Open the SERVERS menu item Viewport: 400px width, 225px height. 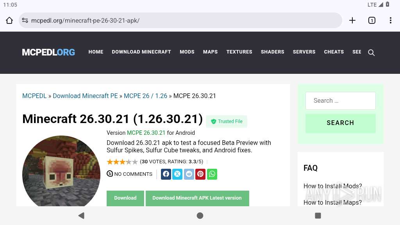304,52
